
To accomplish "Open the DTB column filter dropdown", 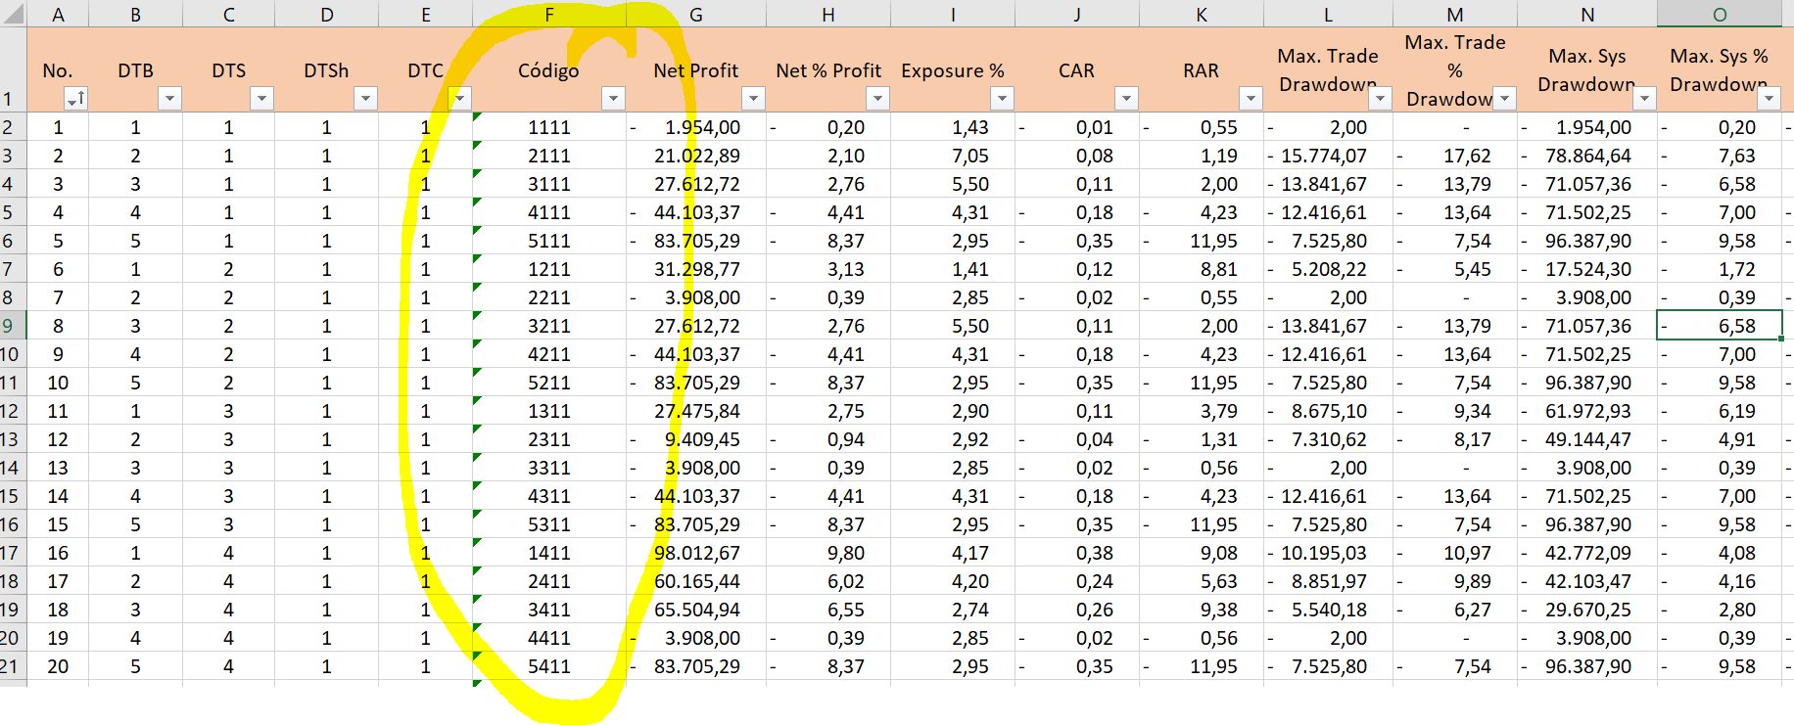I will click(x=170, y=99).
